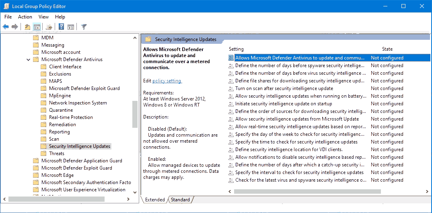
Task: Click the settings list horizontal scroll right arrow
Action: pyautogui.click(x=427, y=191)
